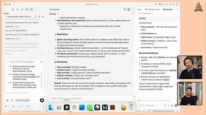Click the zoom magnifier icon in status bar
This screenshot has width=206, height=115.
click(149, 111)
